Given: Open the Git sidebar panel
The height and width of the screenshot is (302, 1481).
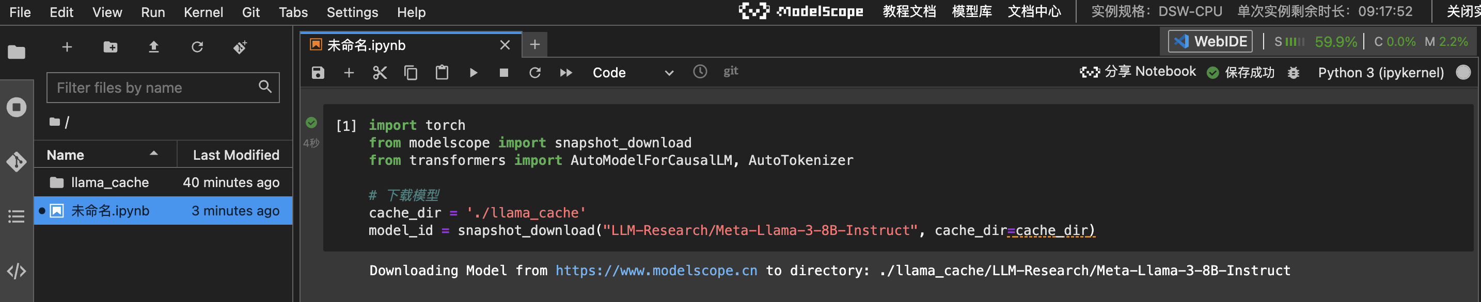Looking at the screenshot, I should click(x=16, y=162).
